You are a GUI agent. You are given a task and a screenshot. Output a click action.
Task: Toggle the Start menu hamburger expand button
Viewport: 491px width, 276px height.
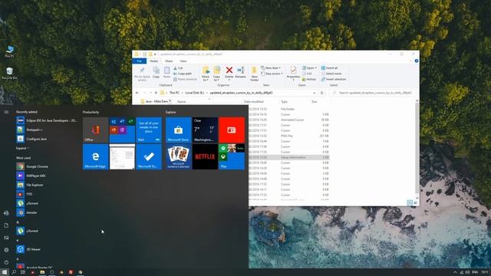[6, 112]
